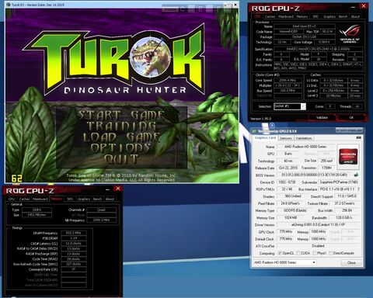Toggle the CUDA checkbox in GPU-Z
This screenshot has width=373, height=298.
tap(298, 253)
